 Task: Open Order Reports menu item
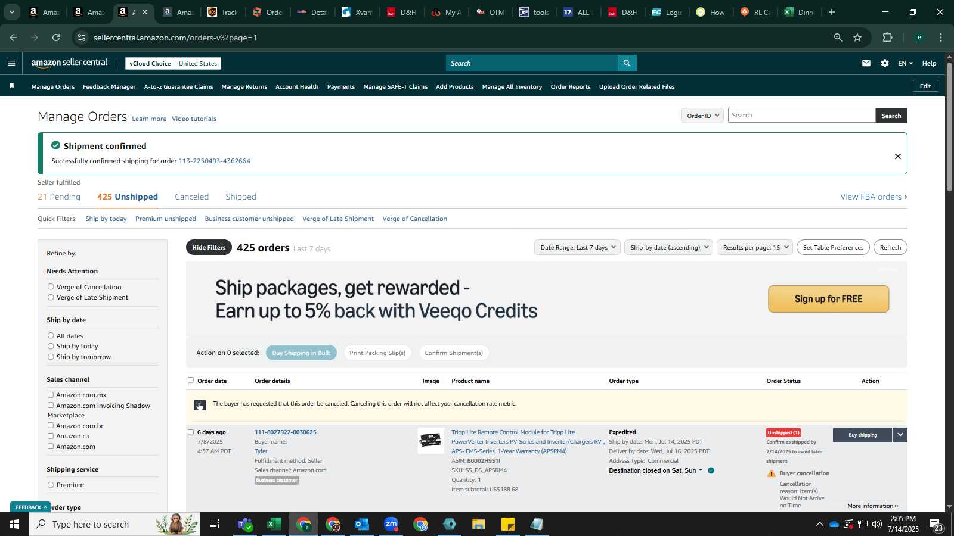(571, 86)
